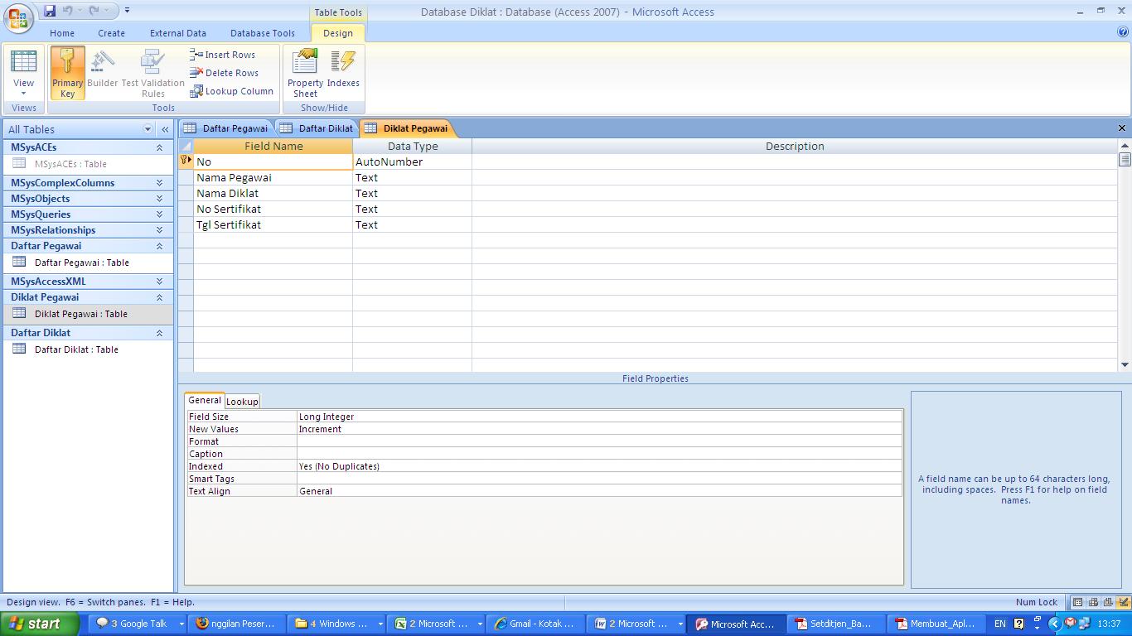Switch to Gmail - Kotak taskbar window
The height and width of the screenshot is (636, 1132).
point(535,624)
